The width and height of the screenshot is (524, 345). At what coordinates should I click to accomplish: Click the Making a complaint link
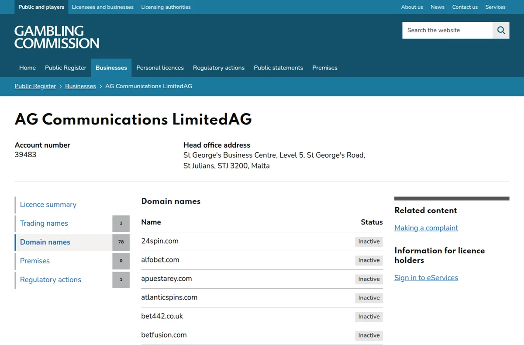pyautogui.click(x=426, y=228)
